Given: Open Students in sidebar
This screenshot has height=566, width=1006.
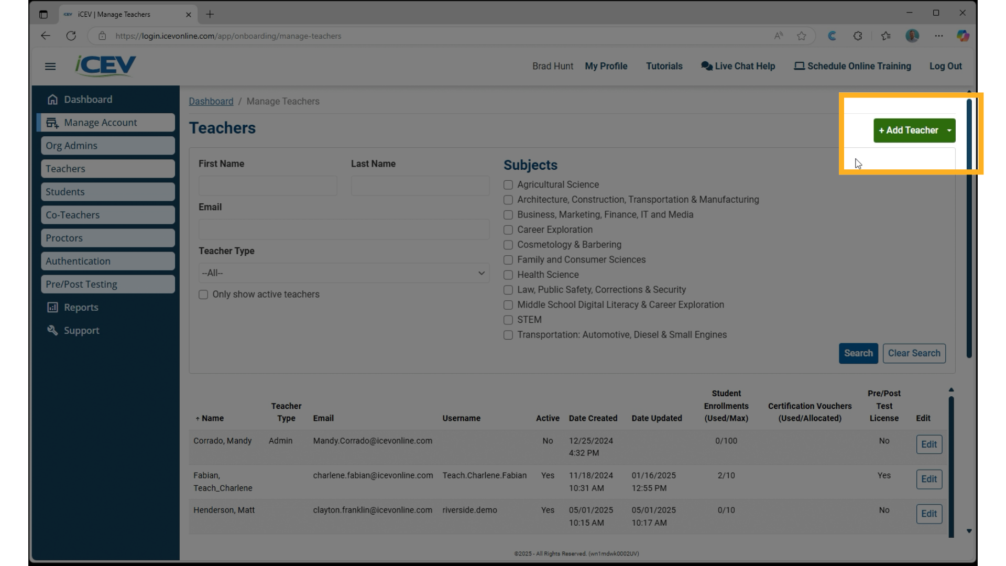Looking at the screenshot, I should point(108,192).
